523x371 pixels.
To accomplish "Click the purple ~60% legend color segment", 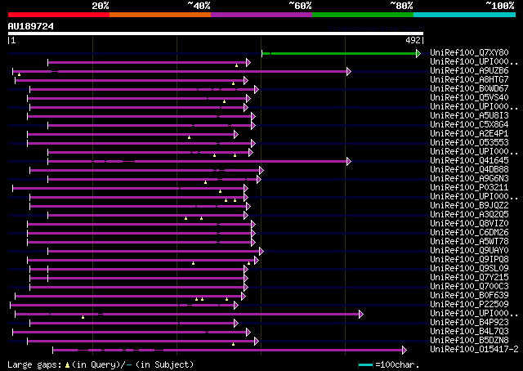I will tap(261, 15).
